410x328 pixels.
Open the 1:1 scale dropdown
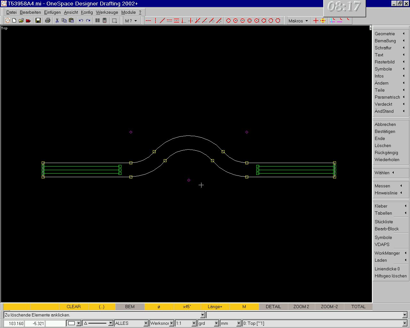194,324
